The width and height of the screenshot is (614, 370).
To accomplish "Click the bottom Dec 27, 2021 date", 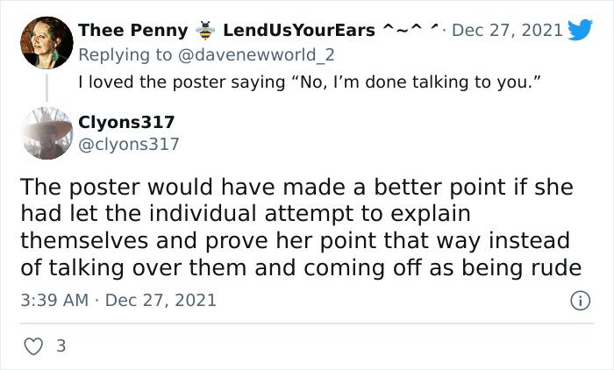I will click(162, 301).
